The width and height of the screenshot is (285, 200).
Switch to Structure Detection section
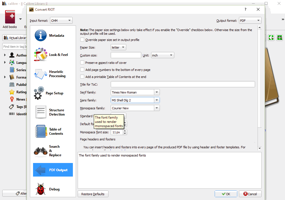53,112
